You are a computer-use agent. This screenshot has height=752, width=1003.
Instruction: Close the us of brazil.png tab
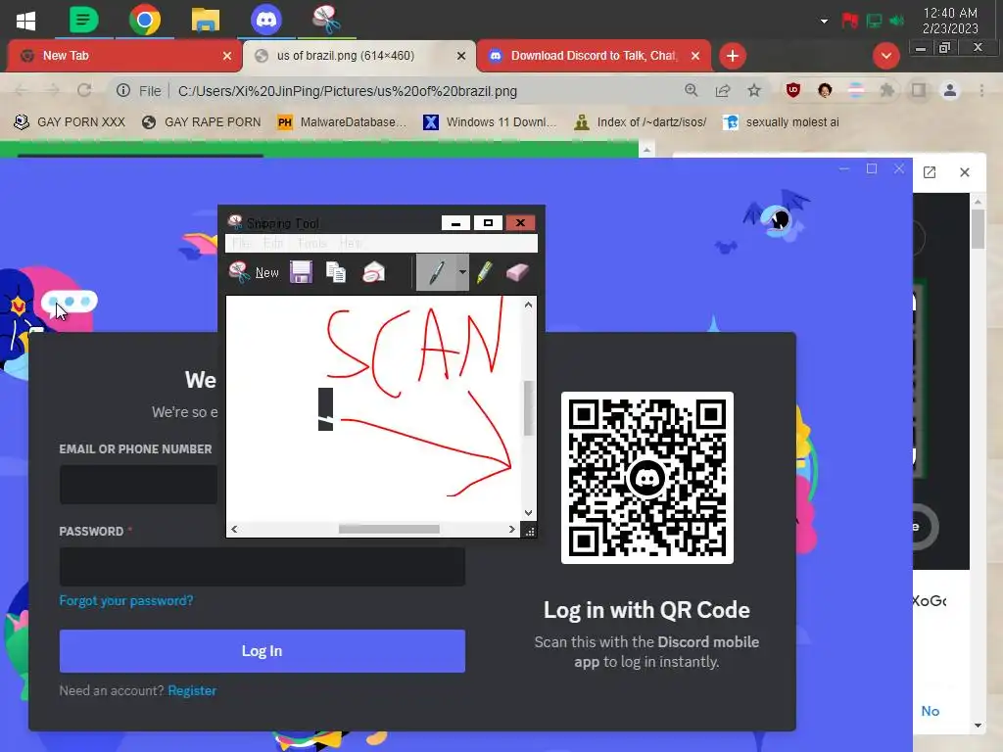461,56
